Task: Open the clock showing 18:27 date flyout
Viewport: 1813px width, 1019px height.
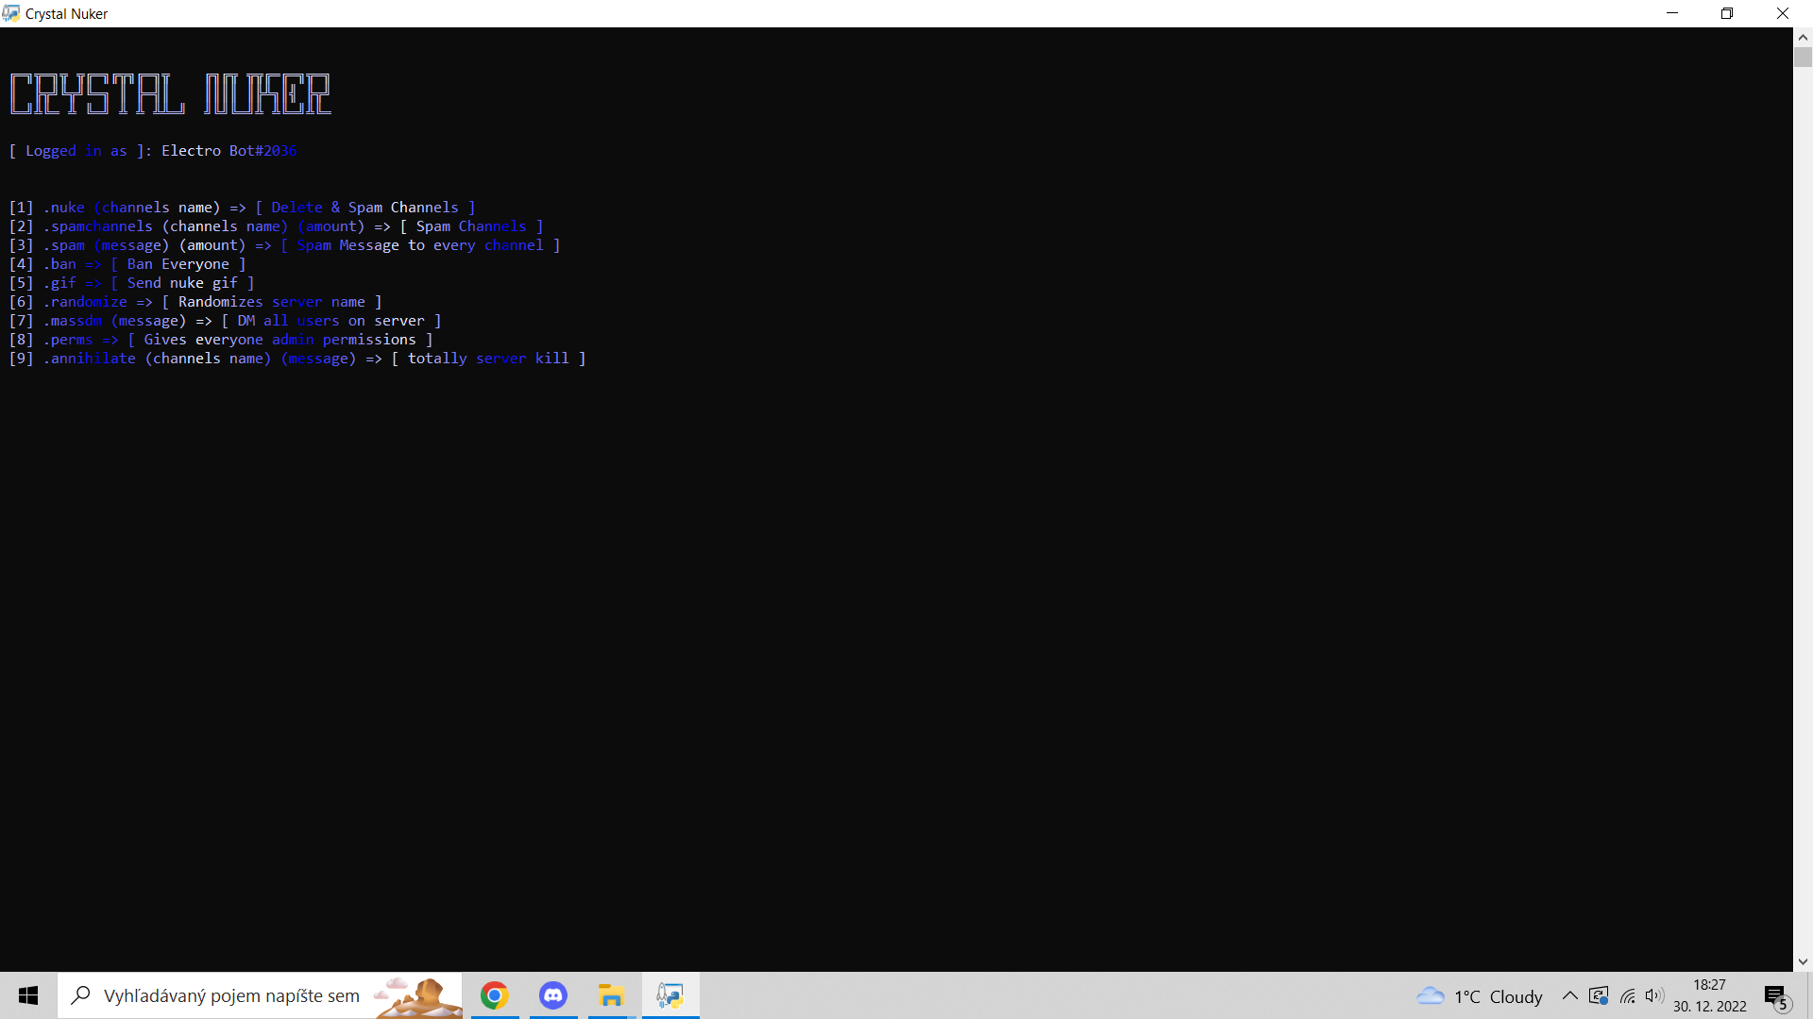Action: click(x=1710, y=996)
